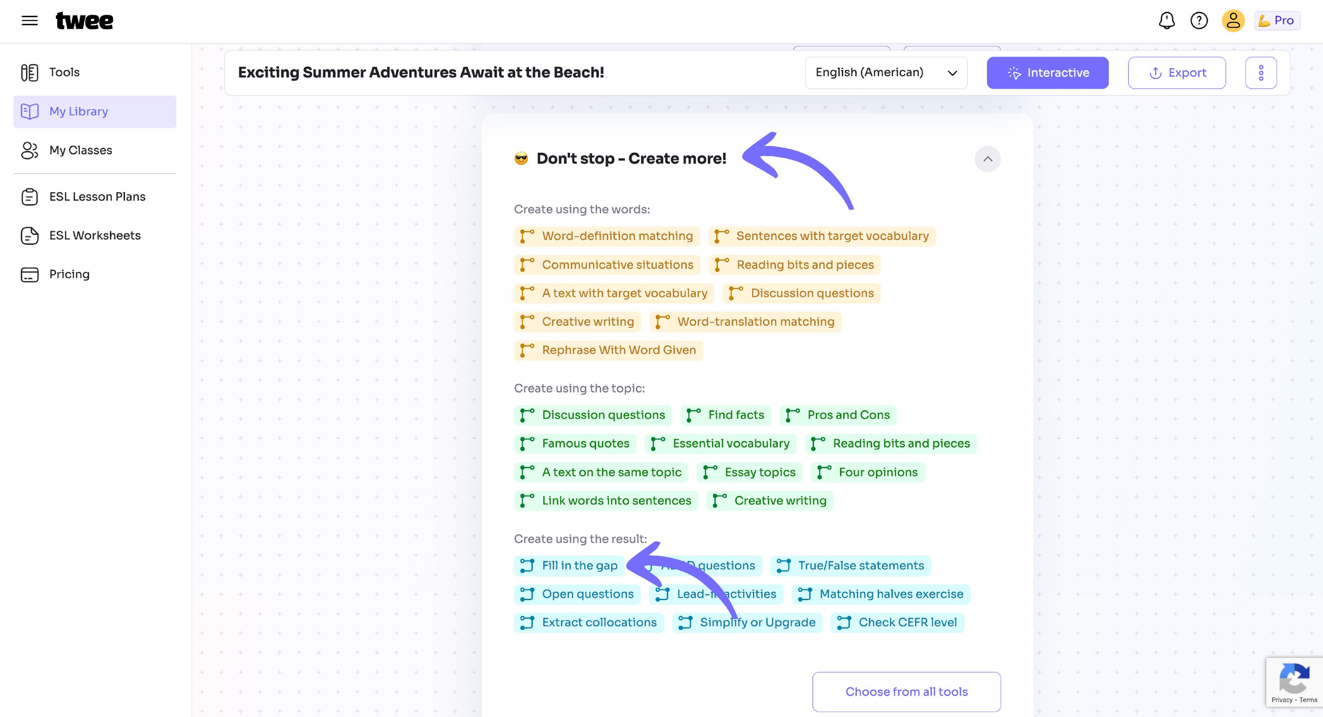Collapse the Create more panel chevron
The width and height of the screenshot is (1323, 717).
pyautogui.click(x=987, y=159)
